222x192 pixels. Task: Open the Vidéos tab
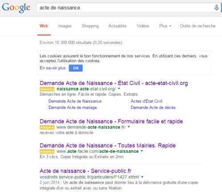[143, 26]
